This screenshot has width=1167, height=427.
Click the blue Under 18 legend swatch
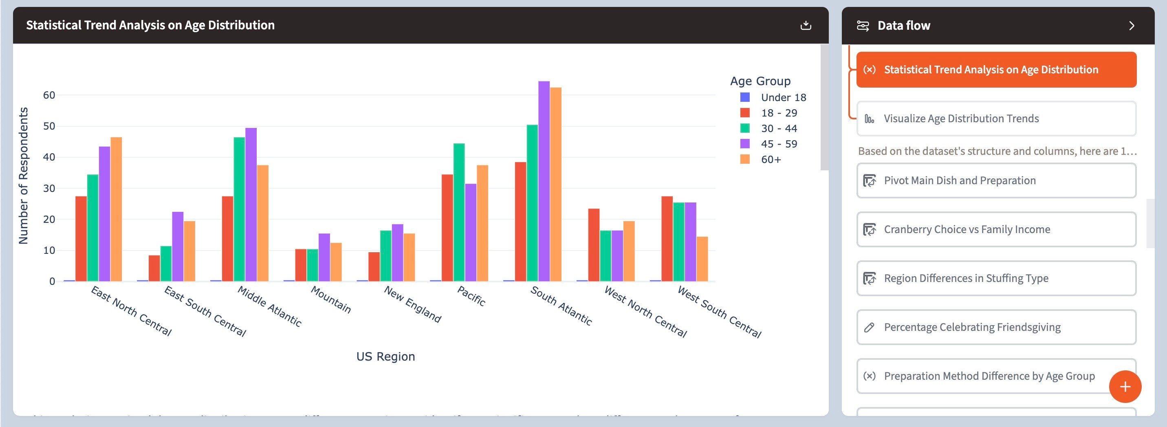[745, 97]
